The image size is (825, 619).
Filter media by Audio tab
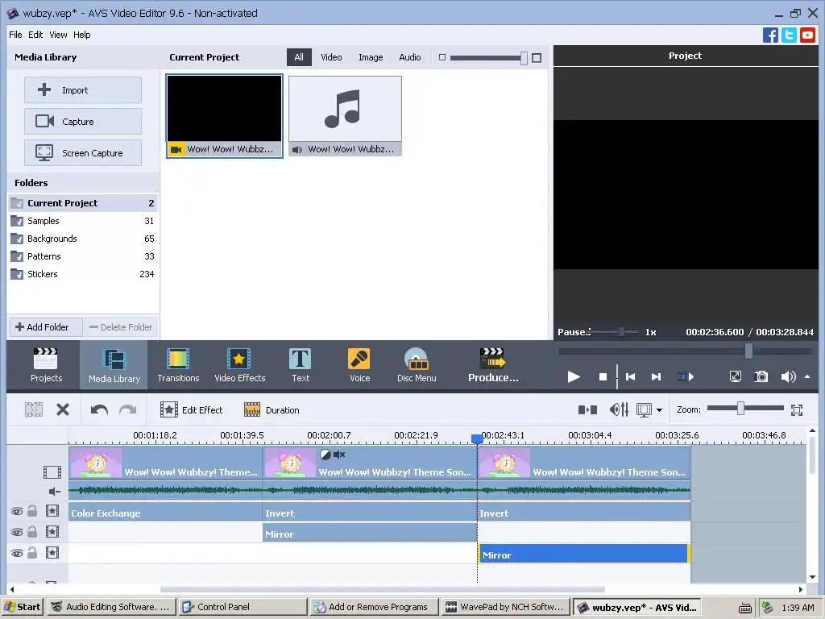pyautogui.click(x=409, y=57)
